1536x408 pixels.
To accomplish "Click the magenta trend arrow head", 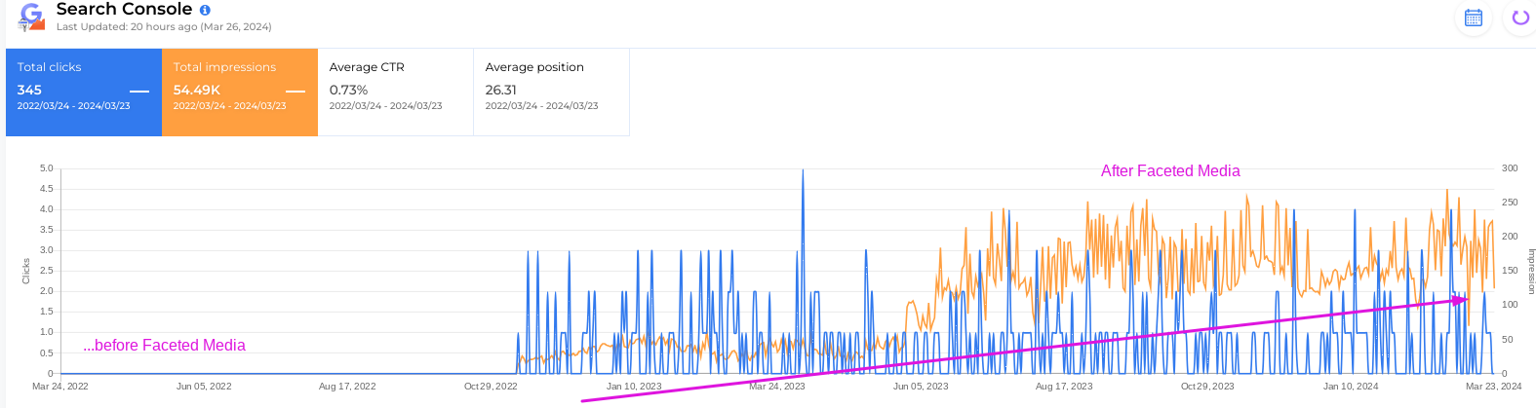I will coord(1460,301).
